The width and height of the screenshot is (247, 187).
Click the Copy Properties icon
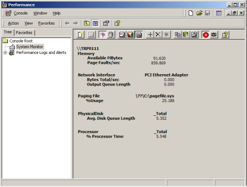tap(177, 35)
